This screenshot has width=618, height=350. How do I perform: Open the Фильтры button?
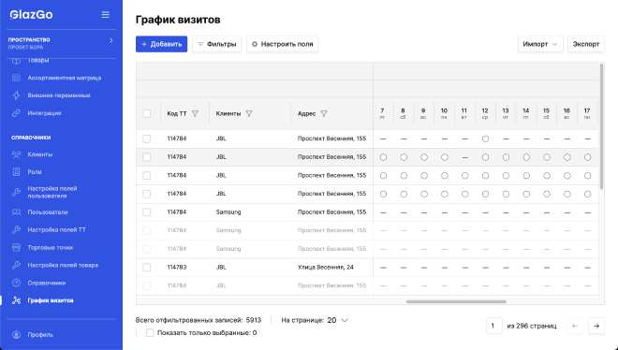217,44
